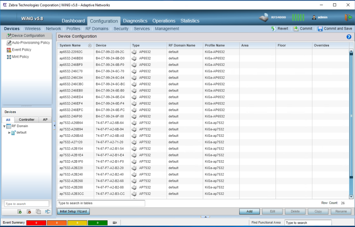
Task: Click the AP icon in the ap6532-22092C row
Action: coord(134,52)
